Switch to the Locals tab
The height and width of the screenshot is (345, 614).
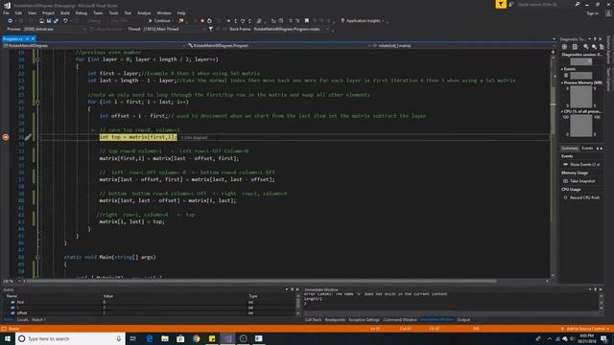tap(23, 320)
